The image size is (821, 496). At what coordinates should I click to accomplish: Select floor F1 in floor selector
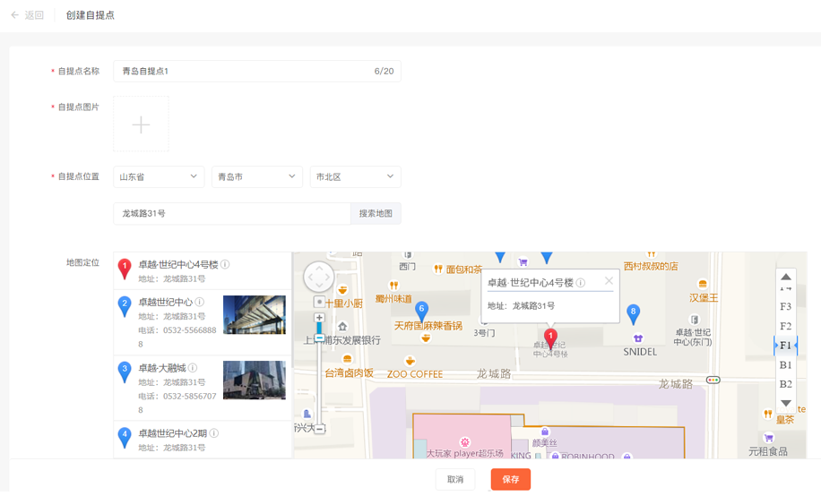tap(785, 346)
